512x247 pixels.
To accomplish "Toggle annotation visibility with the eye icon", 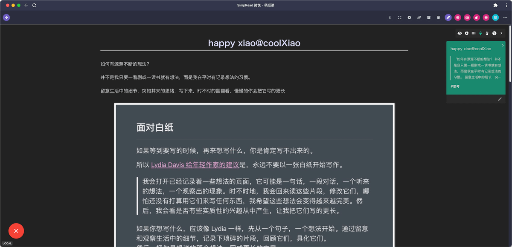I will tap(460, 33).
